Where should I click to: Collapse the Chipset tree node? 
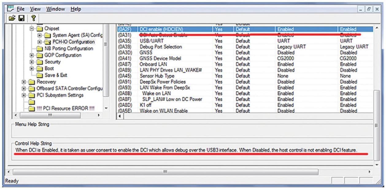coord(32,28)
